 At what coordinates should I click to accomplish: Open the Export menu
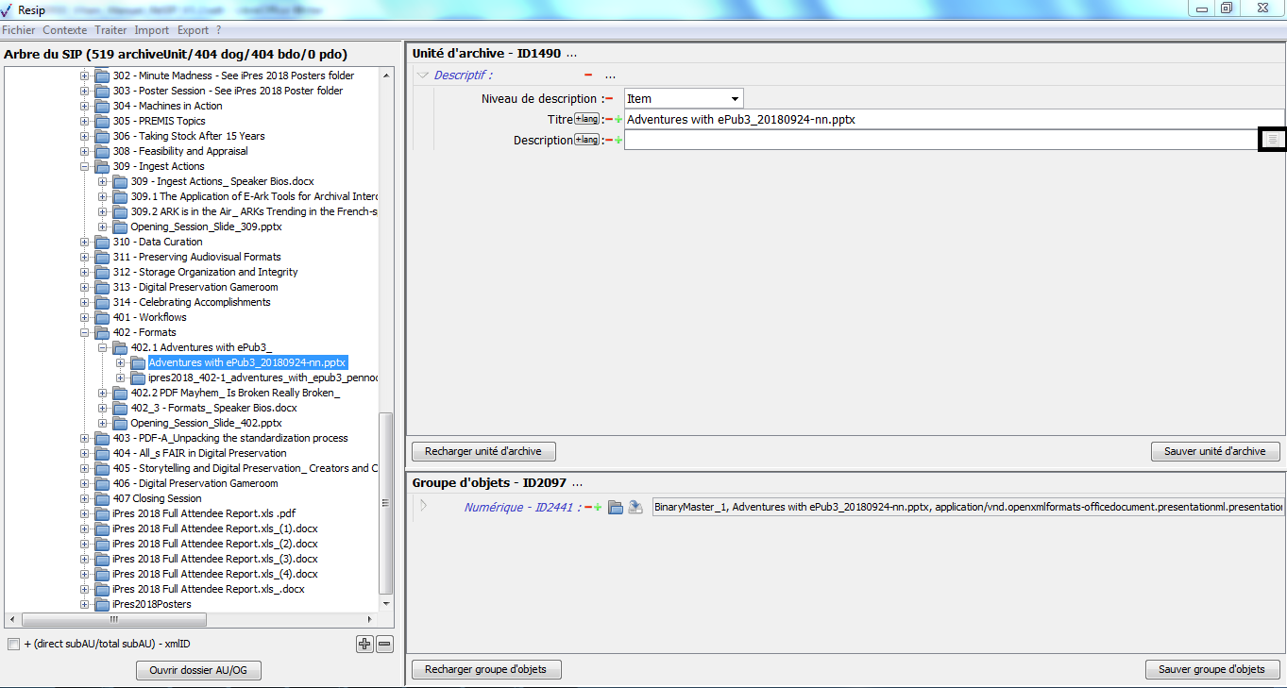click(x=193, y=30)
